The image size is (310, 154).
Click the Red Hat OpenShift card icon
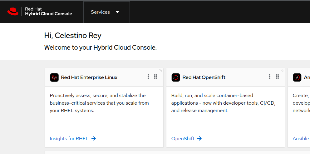click(x=176, y=77)
